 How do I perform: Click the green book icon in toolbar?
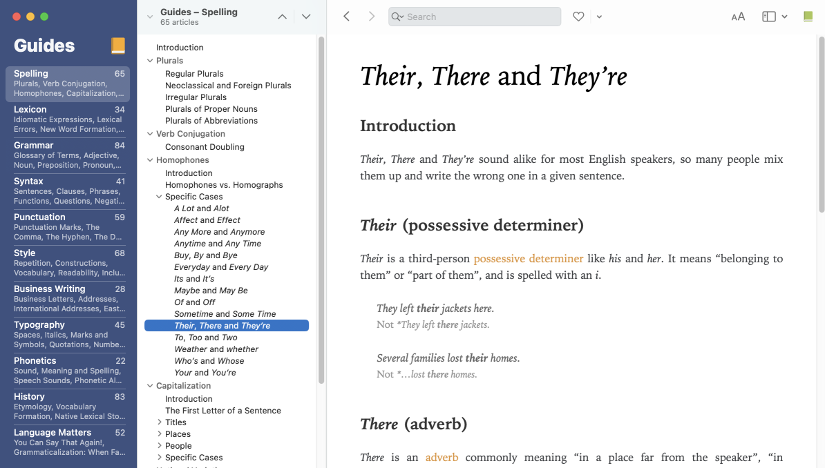point(808,17)
